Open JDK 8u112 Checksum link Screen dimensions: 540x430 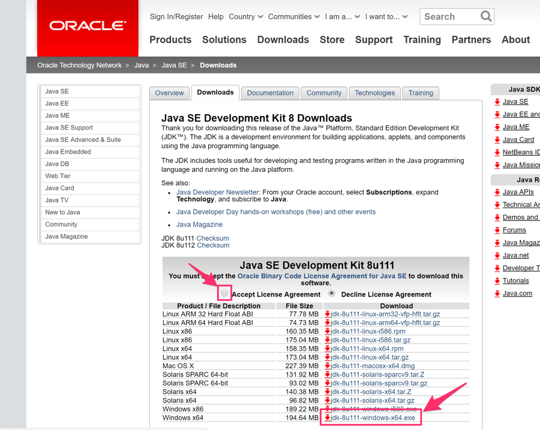[213, 245]
